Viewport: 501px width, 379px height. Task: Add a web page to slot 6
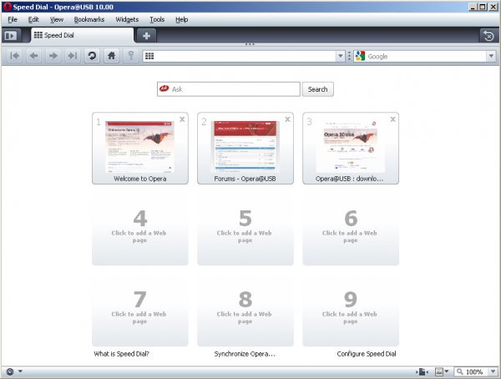pos(351,230)
